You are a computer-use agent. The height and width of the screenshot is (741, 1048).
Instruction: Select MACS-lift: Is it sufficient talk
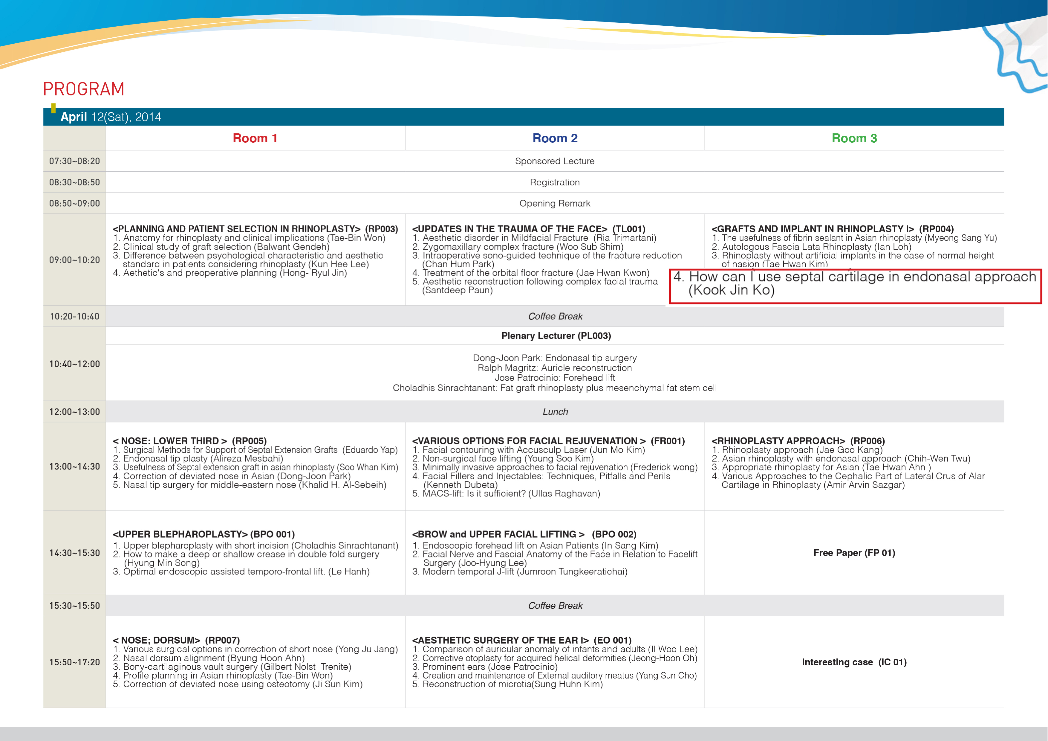506,493
